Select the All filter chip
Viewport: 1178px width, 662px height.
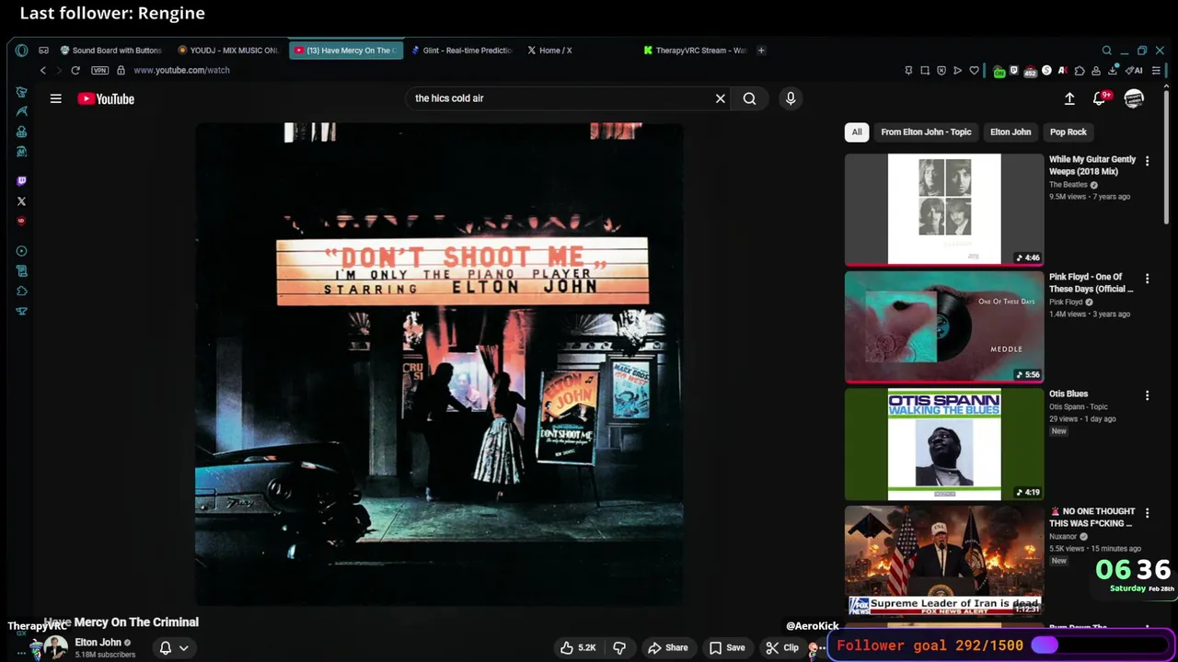point(857,132)
